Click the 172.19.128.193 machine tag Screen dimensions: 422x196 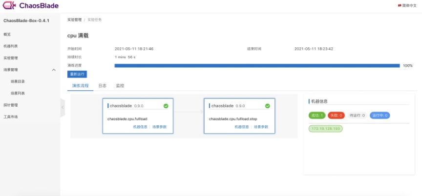(x=325, y=129)
